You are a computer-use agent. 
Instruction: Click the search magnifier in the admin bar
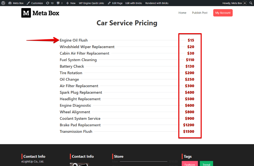pyautogui.click(x=251, y=3)
